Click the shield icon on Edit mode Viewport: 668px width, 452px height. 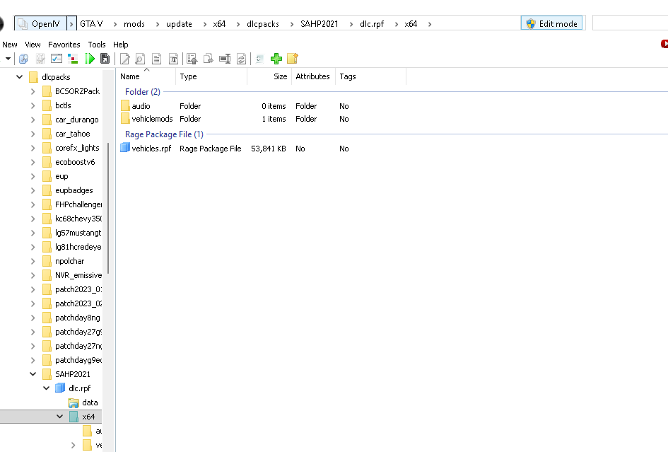click(530, 24)
